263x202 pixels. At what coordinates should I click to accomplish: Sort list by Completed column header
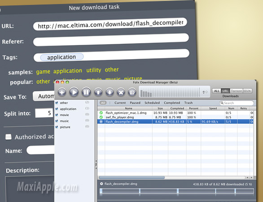[177, 108]
